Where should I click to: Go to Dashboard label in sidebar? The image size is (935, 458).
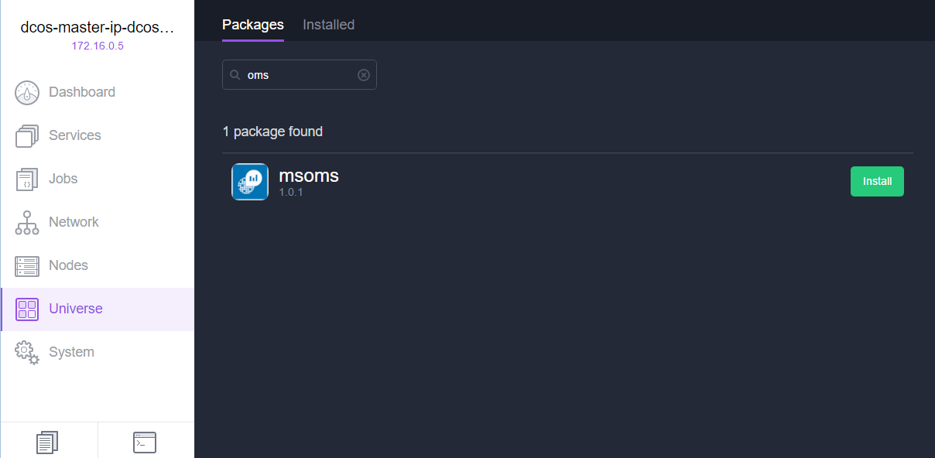82,92
